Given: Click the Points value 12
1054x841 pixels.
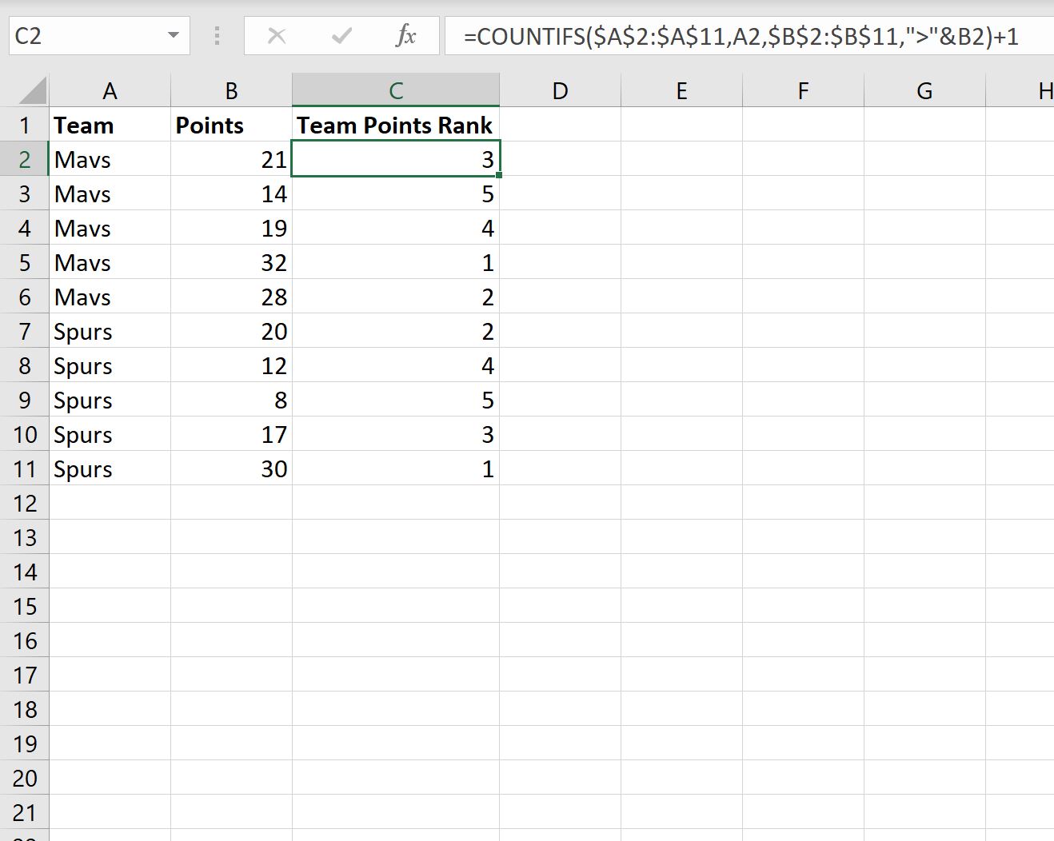Looking at the screenshot, I should pos(231,365).
